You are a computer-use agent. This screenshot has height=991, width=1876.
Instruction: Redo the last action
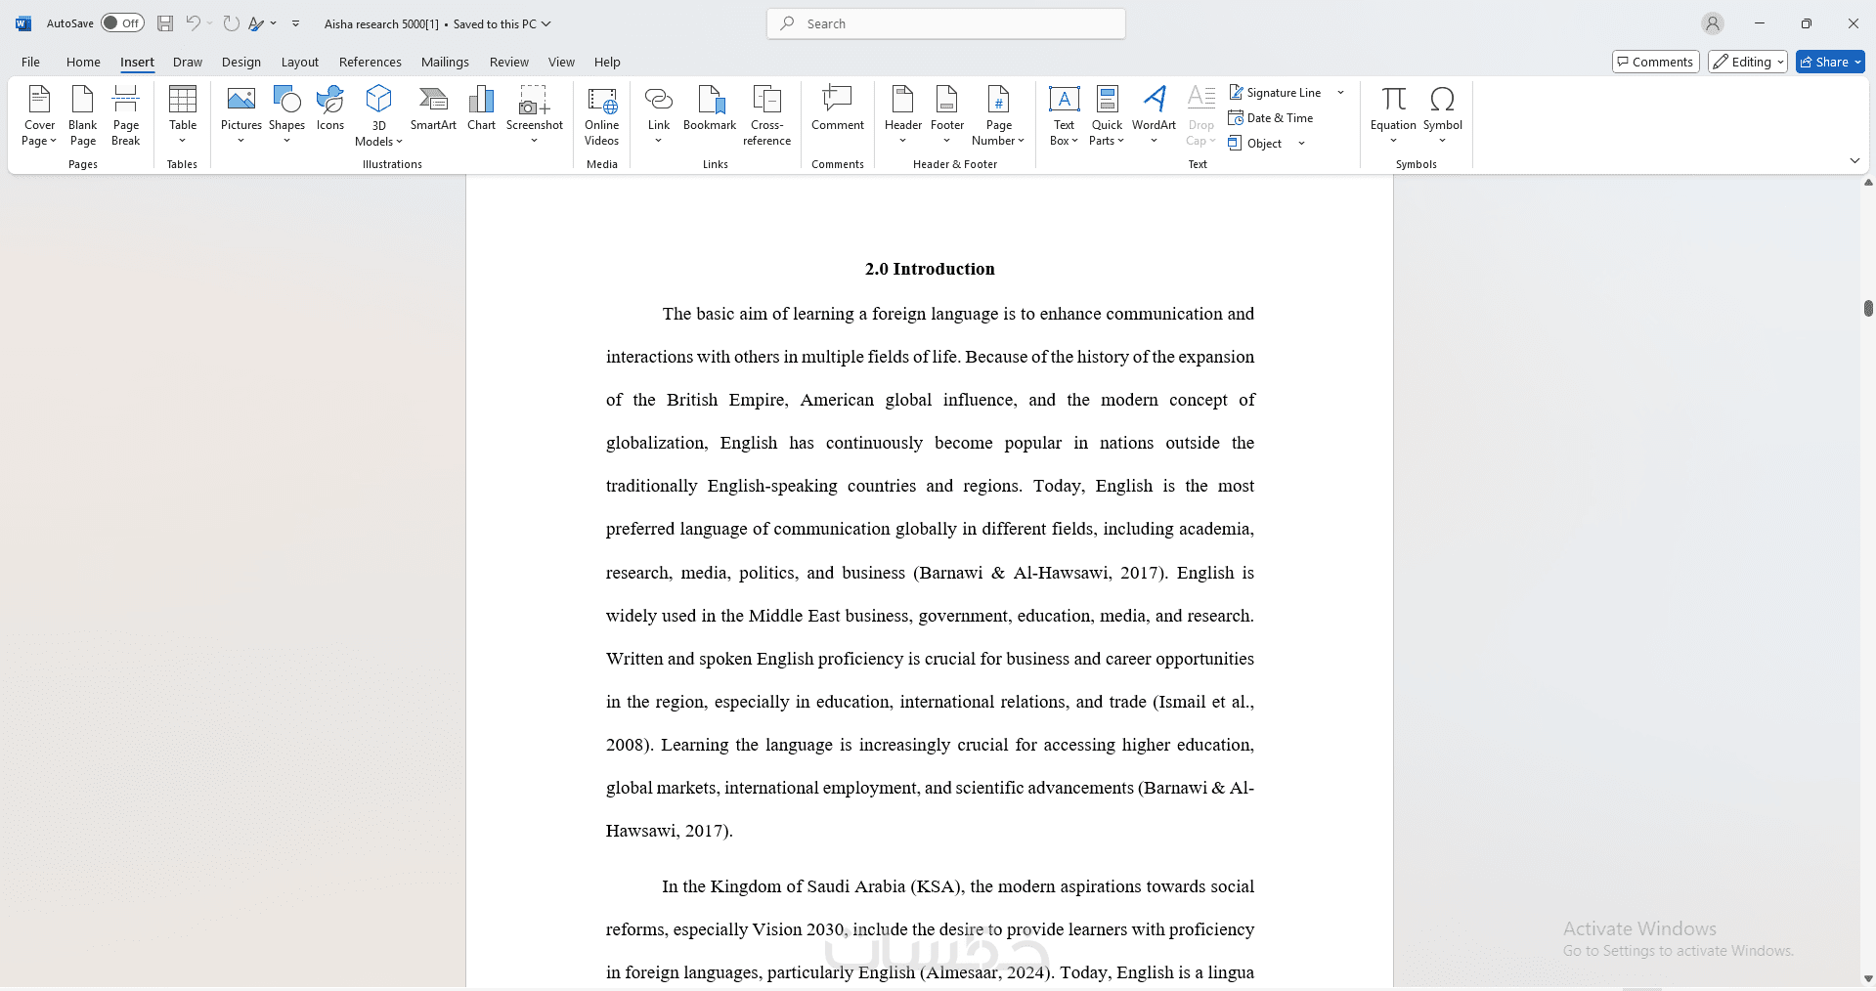[231, 23]
